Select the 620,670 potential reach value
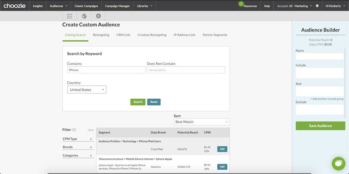Viewport: 349px width, 174px height. 182,149
